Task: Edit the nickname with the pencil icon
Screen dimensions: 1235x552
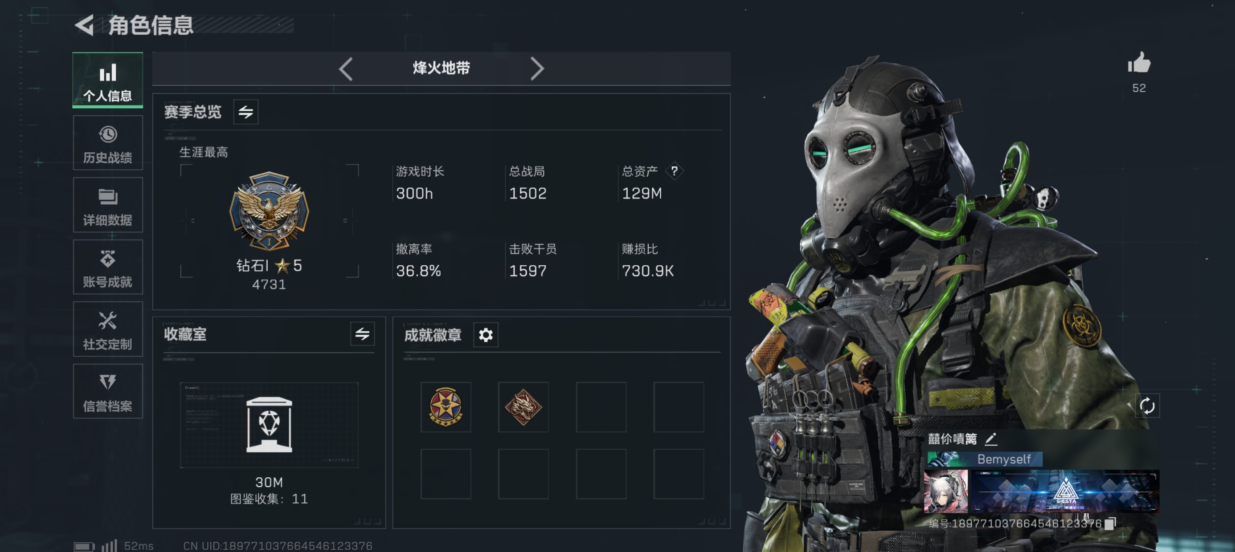Action: (991, 438)
